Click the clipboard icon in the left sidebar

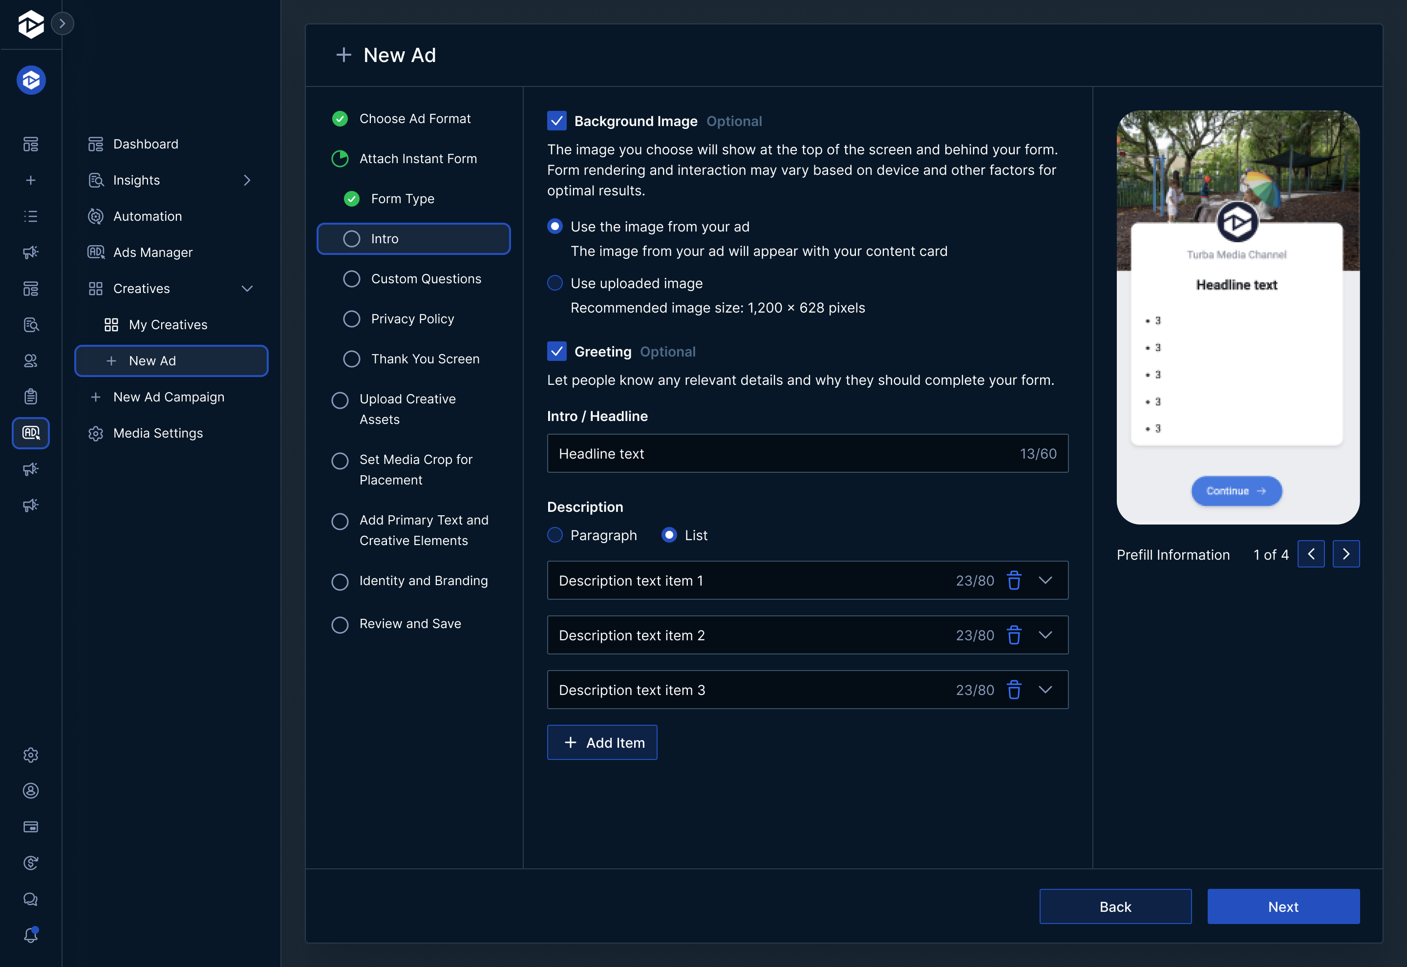(x=30, y=396)
